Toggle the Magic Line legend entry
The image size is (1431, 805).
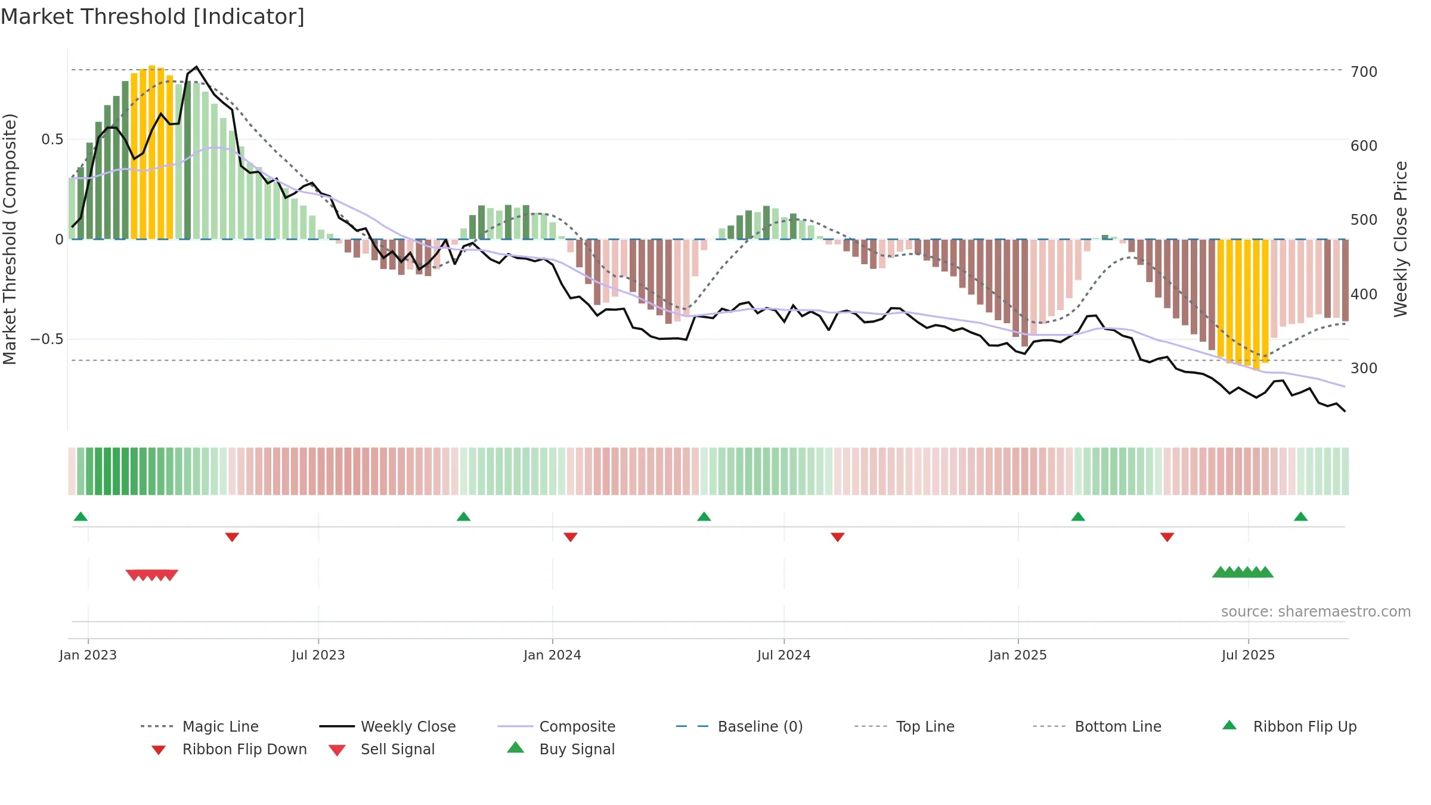200,726
